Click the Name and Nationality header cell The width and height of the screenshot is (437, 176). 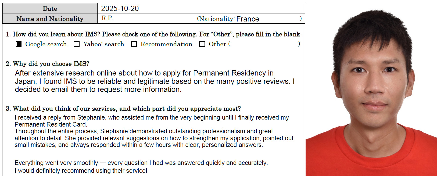(50, 19)
